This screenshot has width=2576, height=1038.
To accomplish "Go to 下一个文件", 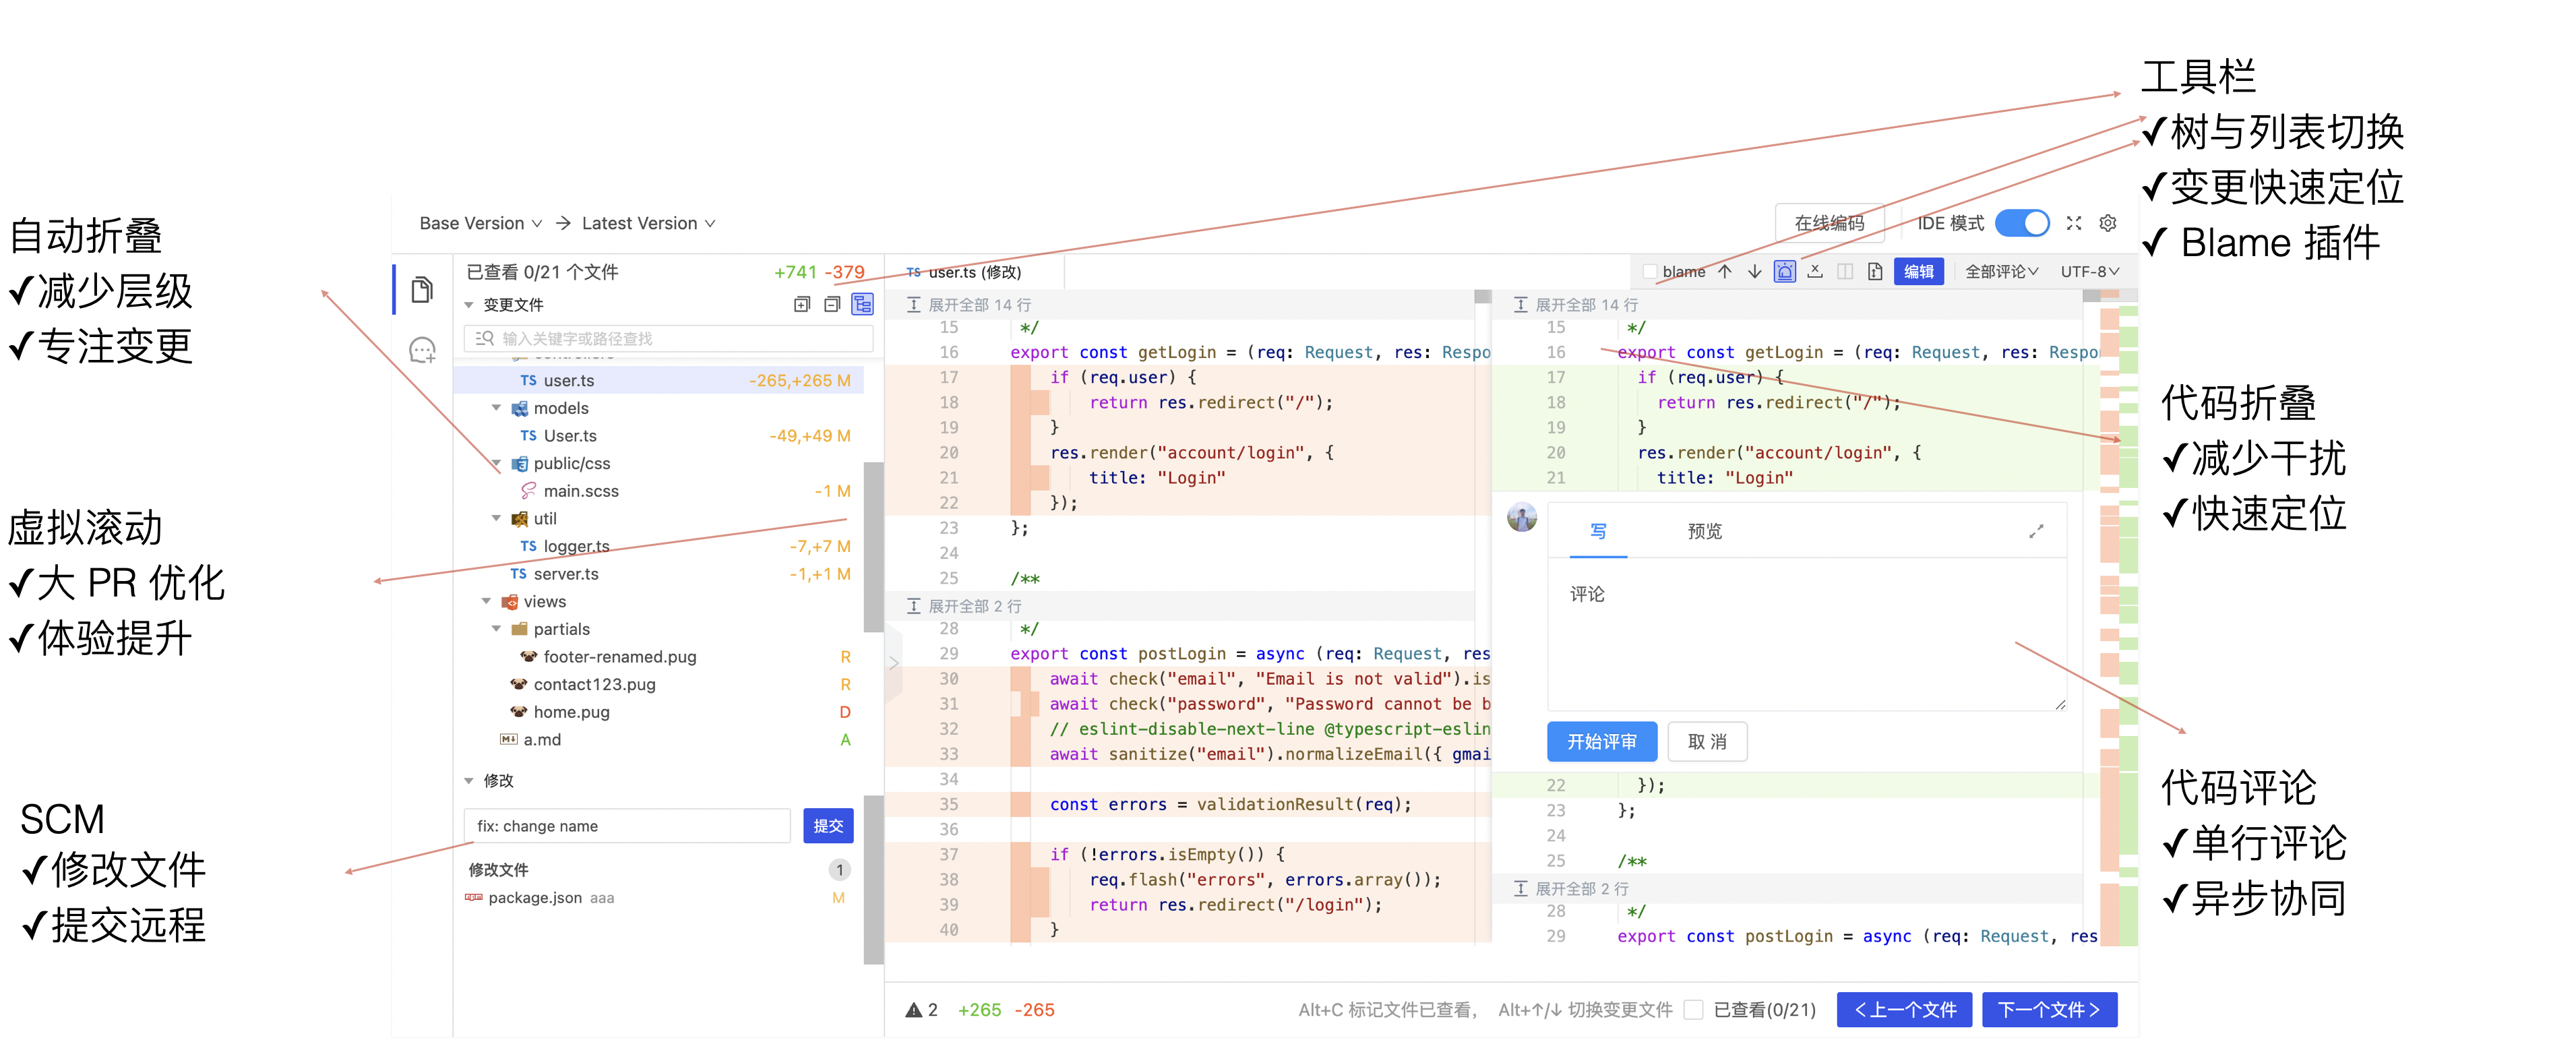I will point(2049,1010).
